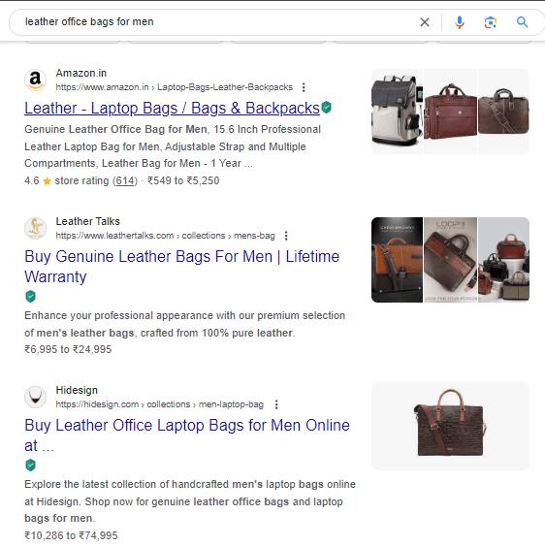This screenshot has height=547, width=545.
Task: Click the Leather Talks site name text
Action: 88,221
